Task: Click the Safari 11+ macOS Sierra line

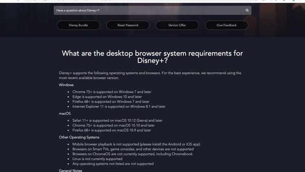Action: [x=117, y=120]
